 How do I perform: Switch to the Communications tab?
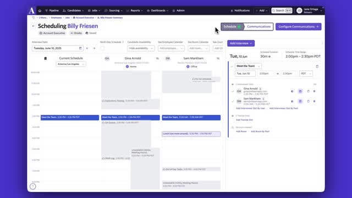pos(258,26)
